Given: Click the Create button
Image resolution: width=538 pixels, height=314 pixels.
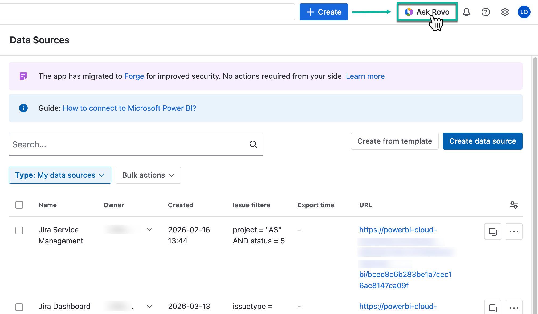Looking at the screenshot, I should click(x=324, y=12).
